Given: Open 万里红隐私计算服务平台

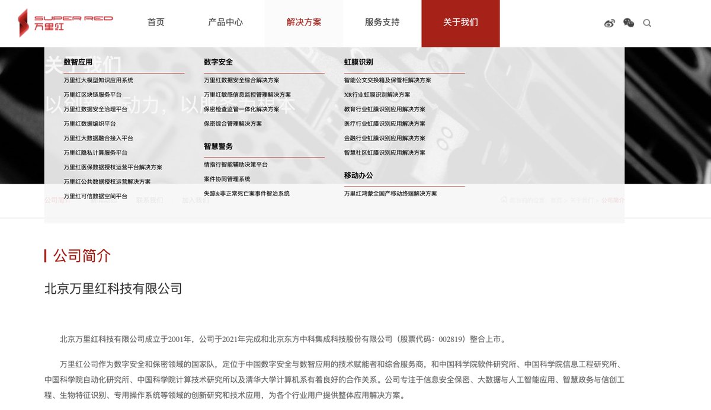Looking at the screenshot, I should point(95,153).
